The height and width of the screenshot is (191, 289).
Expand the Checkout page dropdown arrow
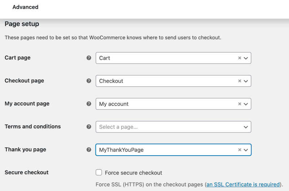click(246, 81)
